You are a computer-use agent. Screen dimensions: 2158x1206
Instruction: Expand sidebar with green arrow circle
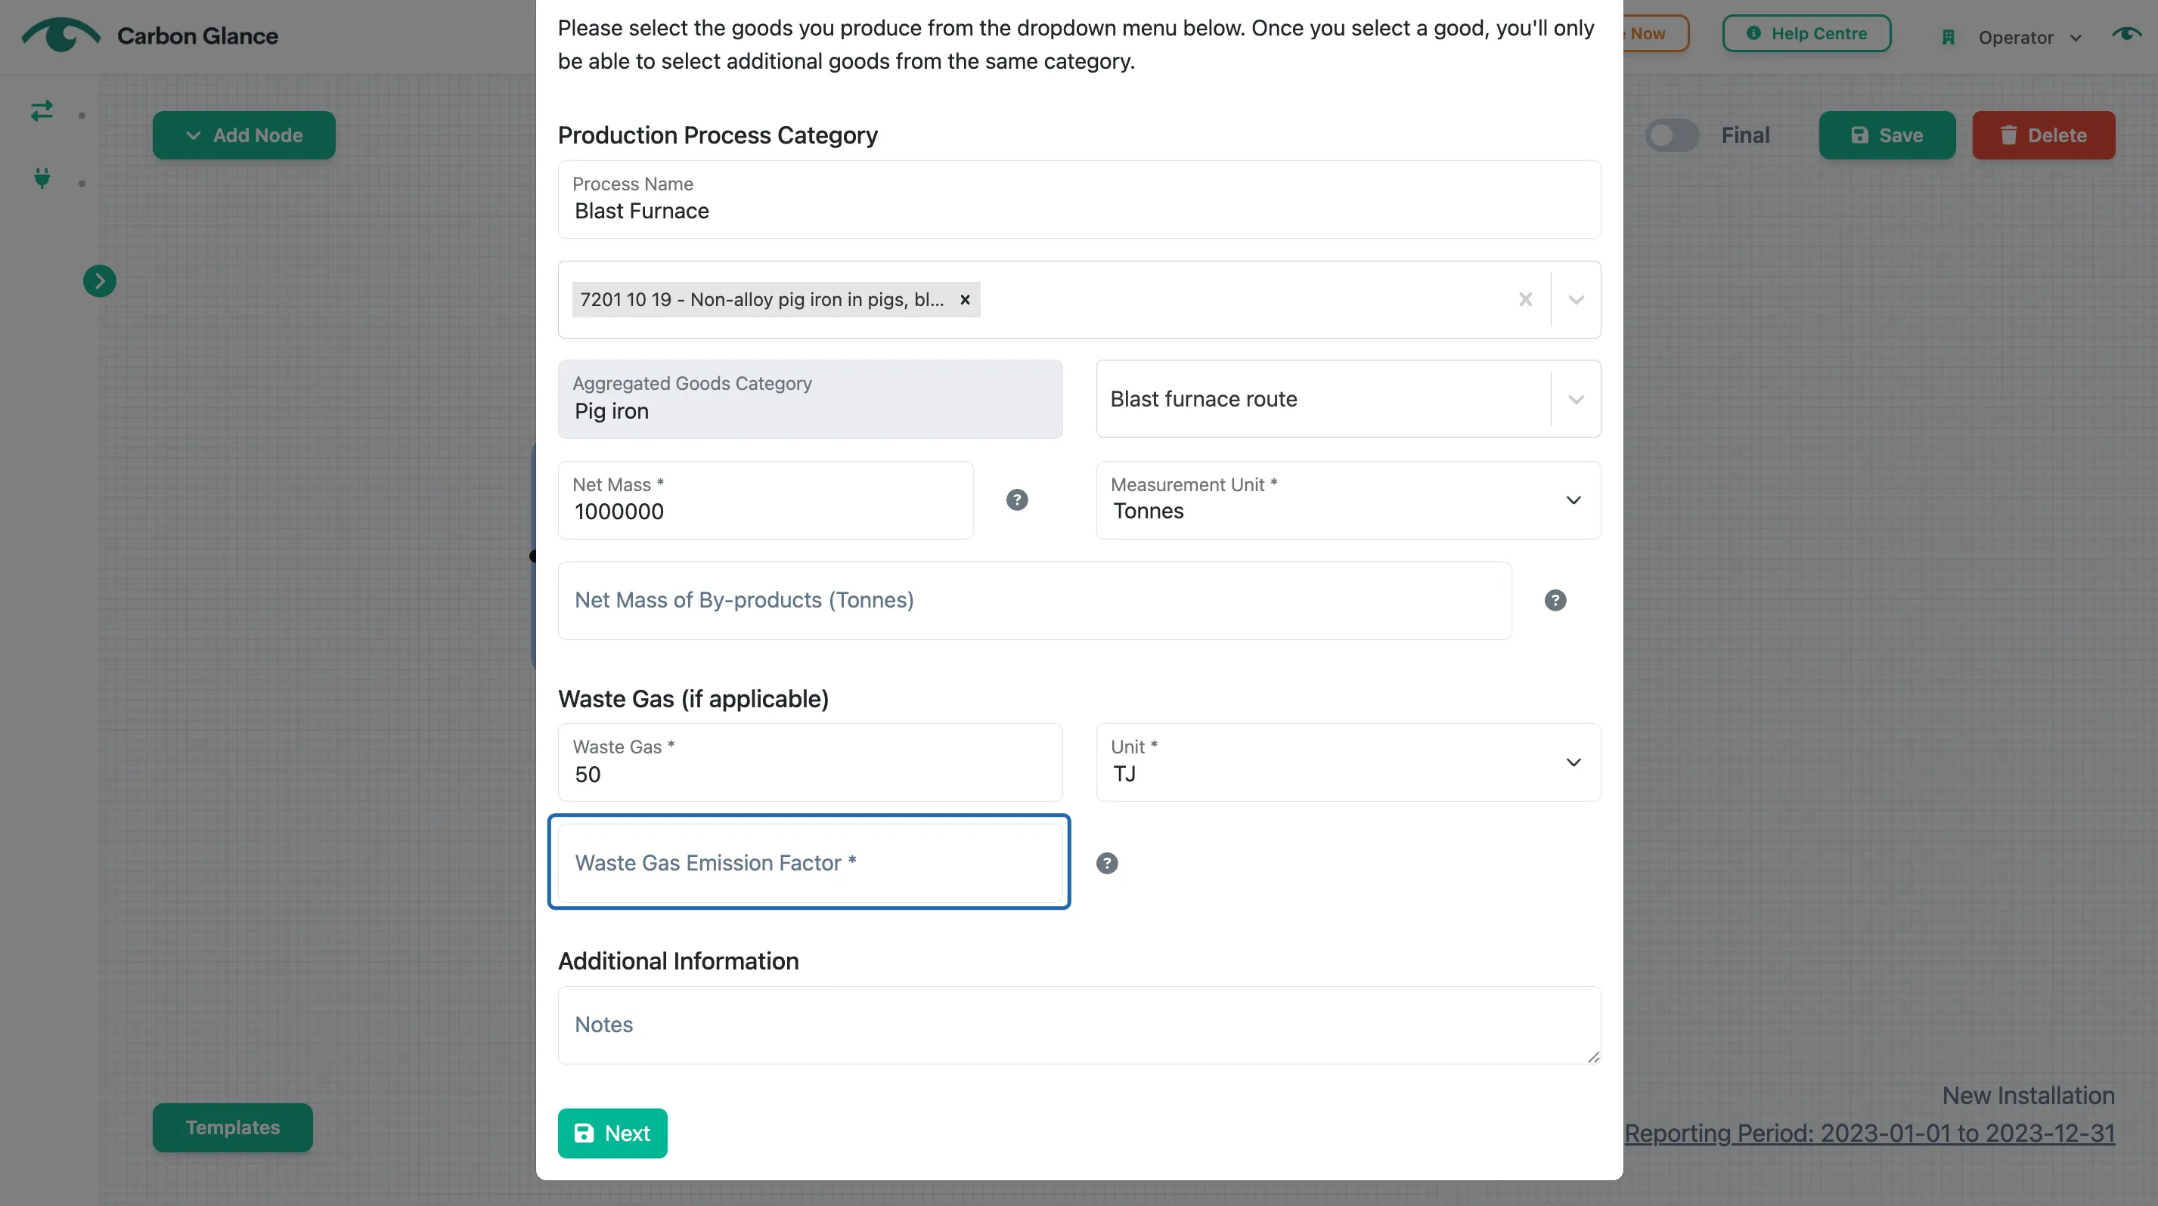pos(100,281)
